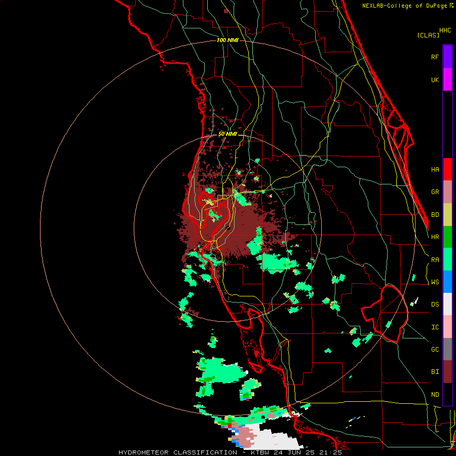Screen dimensions: 456x456
Task: Click the RA legend label
Action: (435, 260)
